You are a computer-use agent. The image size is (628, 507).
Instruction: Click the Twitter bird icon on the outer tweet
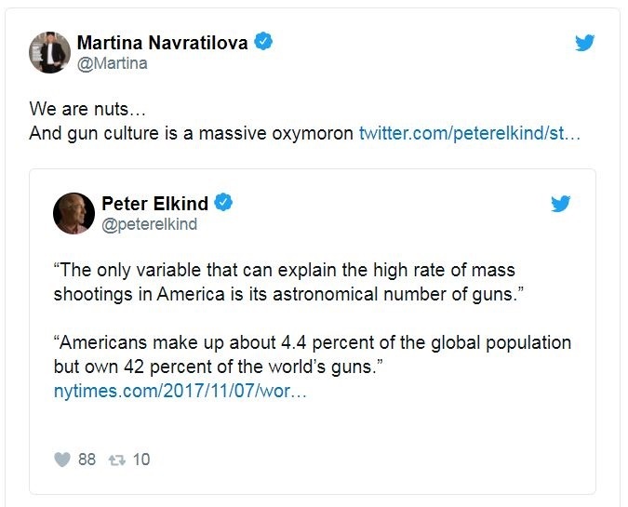coord(584,43)
